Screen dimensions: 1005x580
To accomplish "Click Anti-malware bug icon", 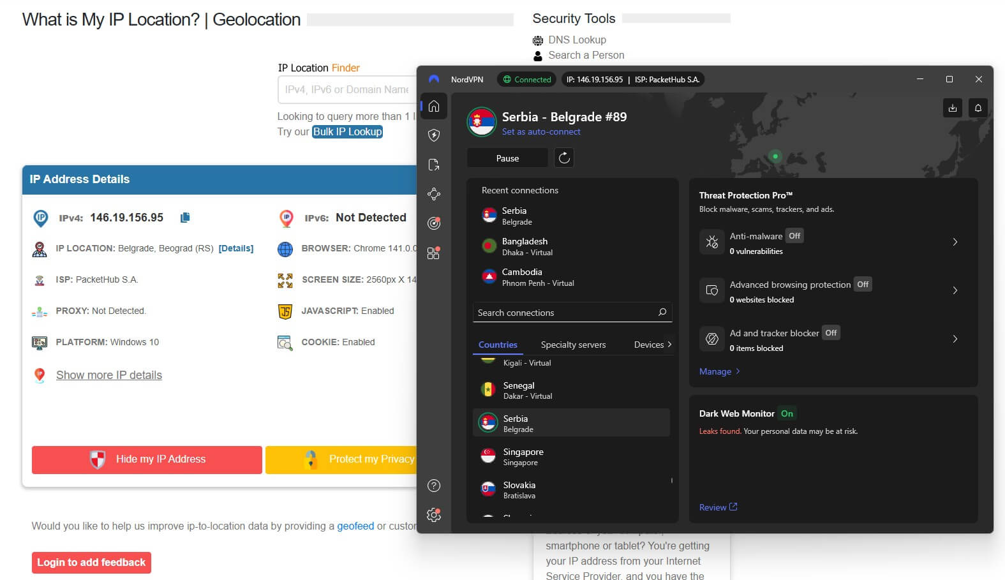I will point(712,242).
